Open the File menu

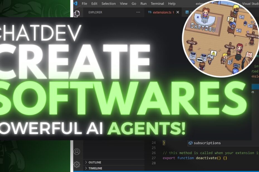click(x=84, y=4)
